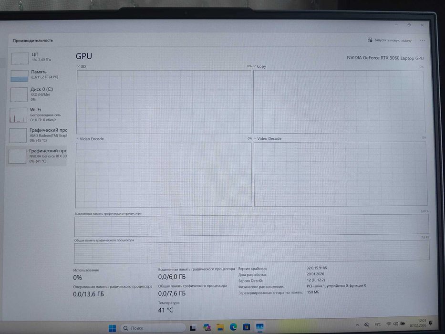
Task: Click the Task Manager taskbar icon
Action: [259, 327]
